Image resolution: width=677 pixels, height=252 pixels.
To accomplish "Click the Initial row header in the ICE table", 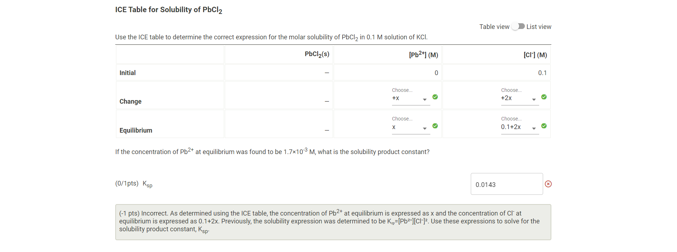I will (127, 73).
